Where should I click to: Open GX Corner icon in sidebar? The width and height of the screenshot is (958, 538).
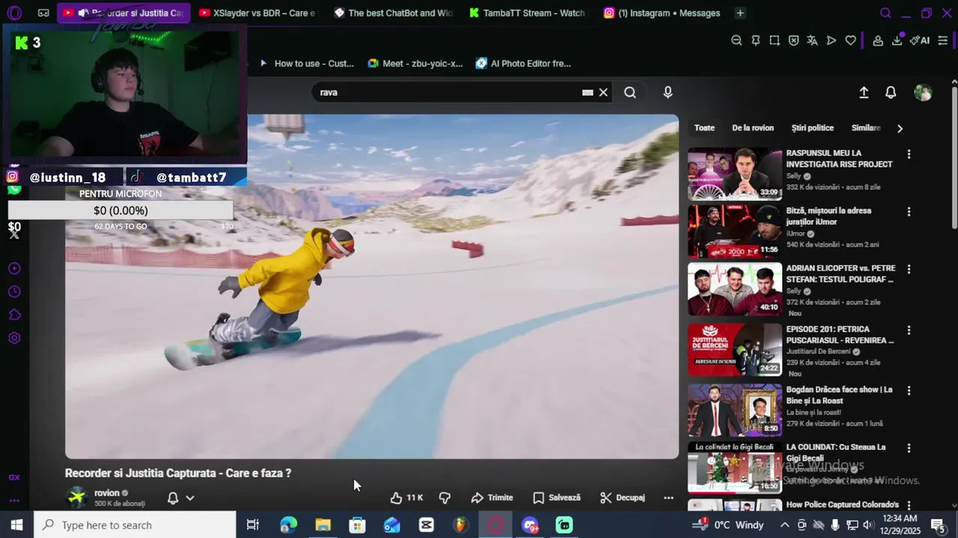point(14,477)
